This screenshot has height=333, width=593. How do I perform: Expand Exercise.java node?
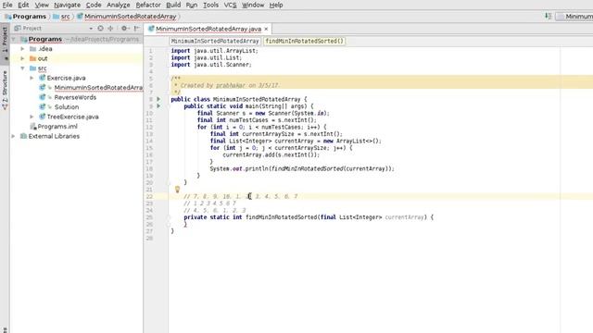[x=32, y=78]
